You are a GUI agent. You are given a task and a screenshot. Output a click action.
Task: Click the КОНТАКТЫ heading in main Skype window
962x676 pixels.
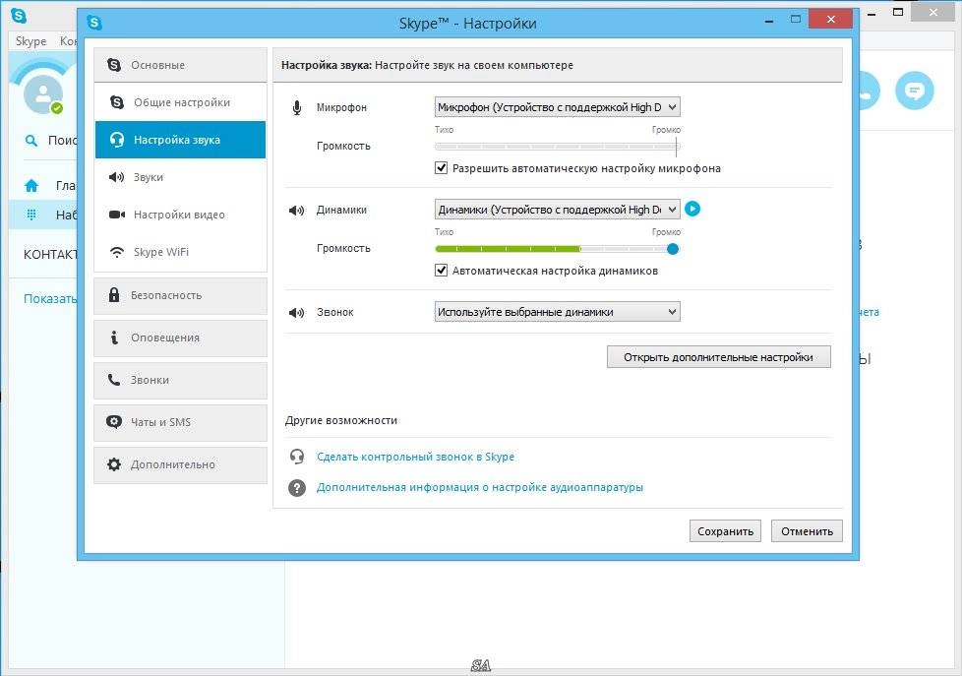coord(51,254)
